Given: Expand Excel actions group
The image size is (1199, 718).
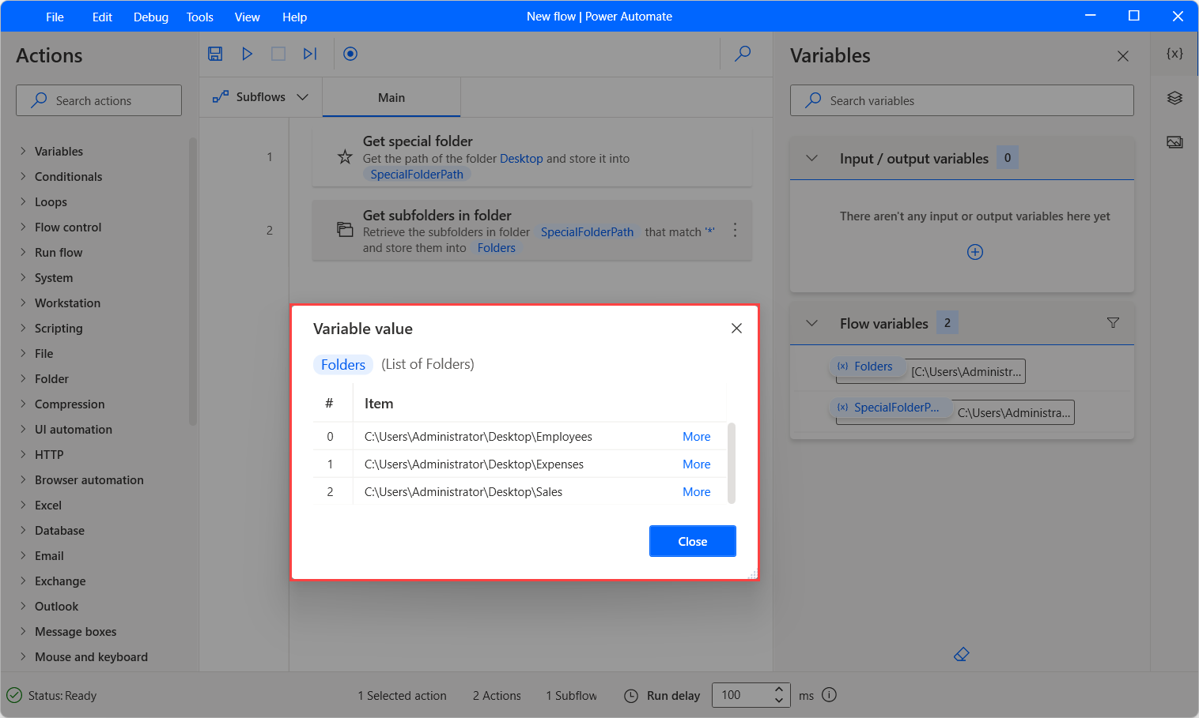Looking at the screenshot, I should (x=23, y=505).
